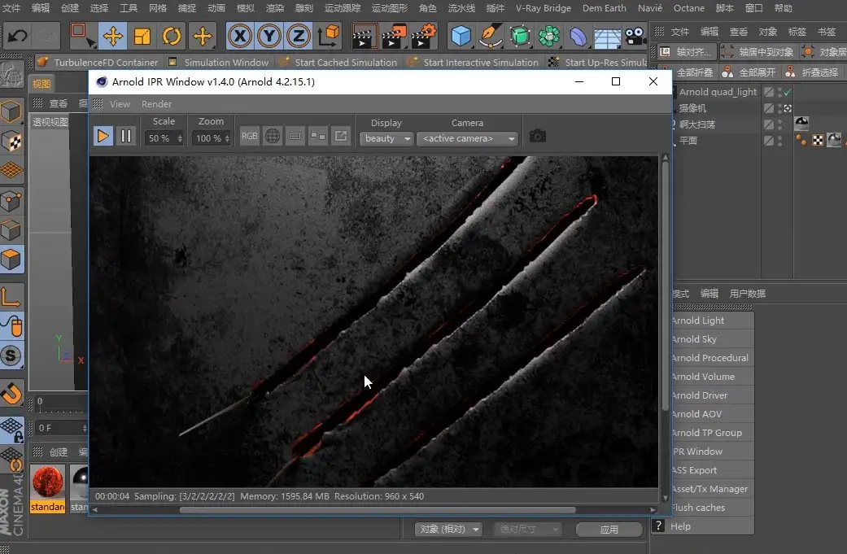Viewport: 847px width, 554px height.
Task: Select the Scale tool icon
Action: (x=142, y=36)
